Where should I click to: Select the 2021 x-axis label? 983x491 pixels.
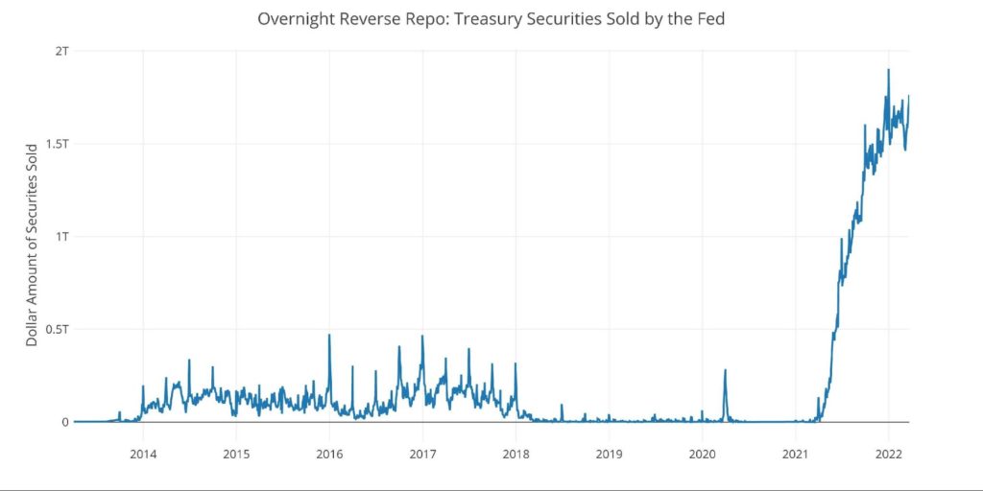point(795,454)
